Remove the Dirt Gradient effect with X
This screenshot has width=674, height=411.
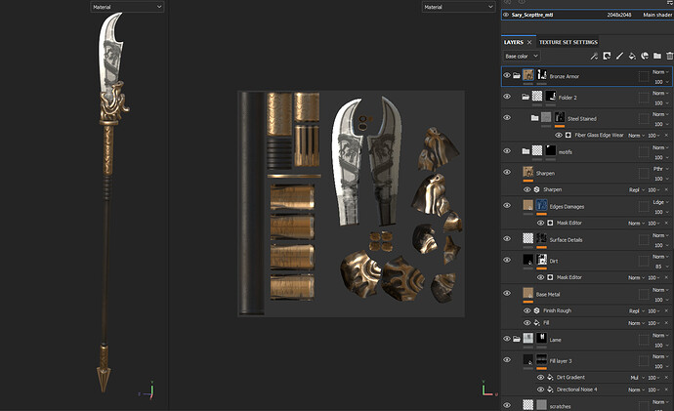(x=667, y=377)
